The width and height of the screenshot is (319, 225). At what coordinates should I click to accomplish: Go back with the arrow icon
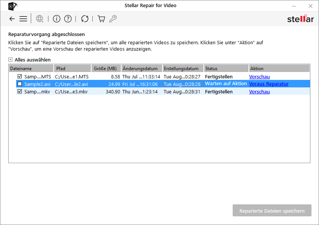click(x=12, y=19)
